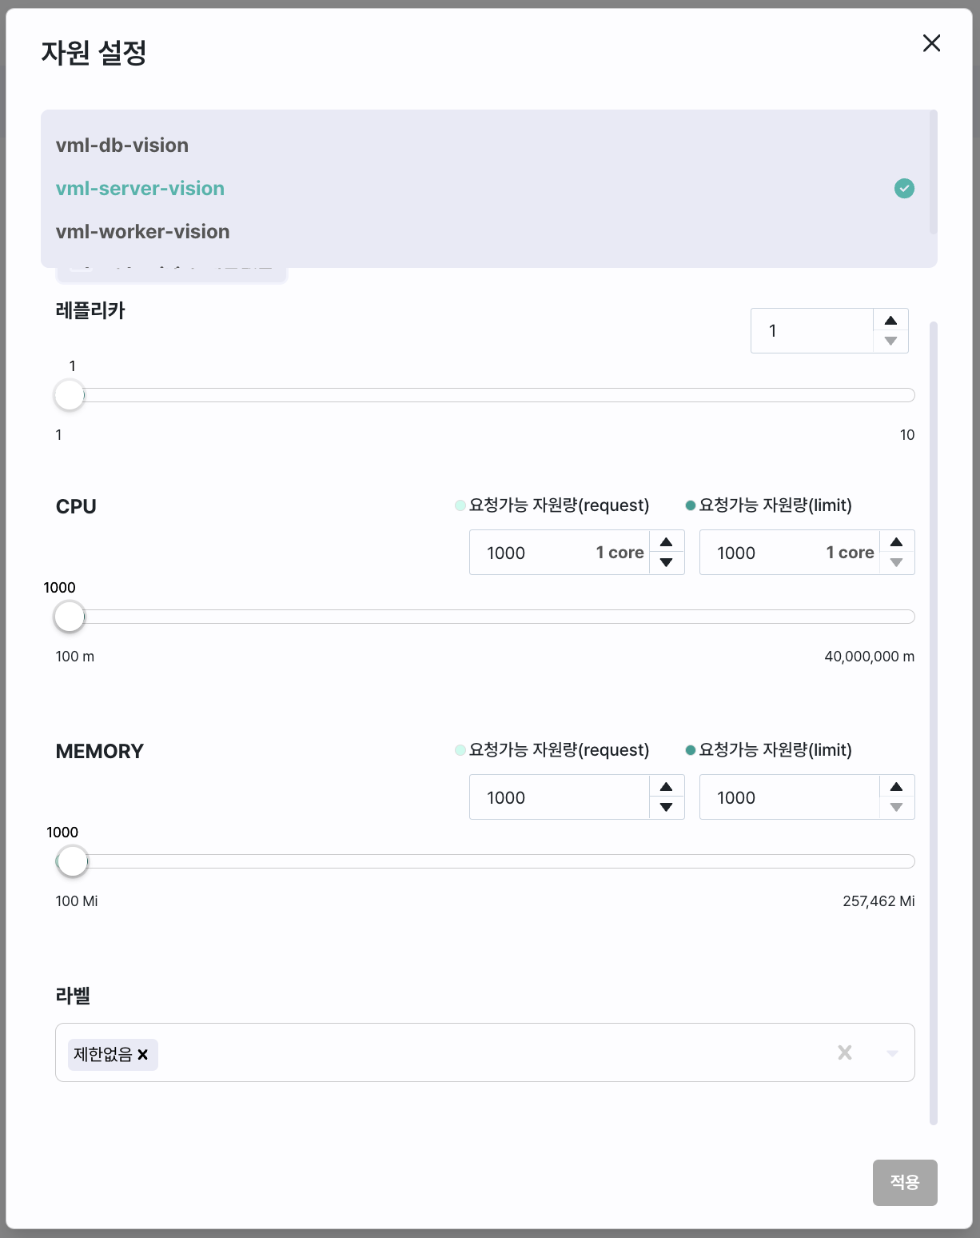Screen dimensions: 980x1238
Task: Expand the 라벨 dropdown arrow
Action: (x=893, y=1052)
